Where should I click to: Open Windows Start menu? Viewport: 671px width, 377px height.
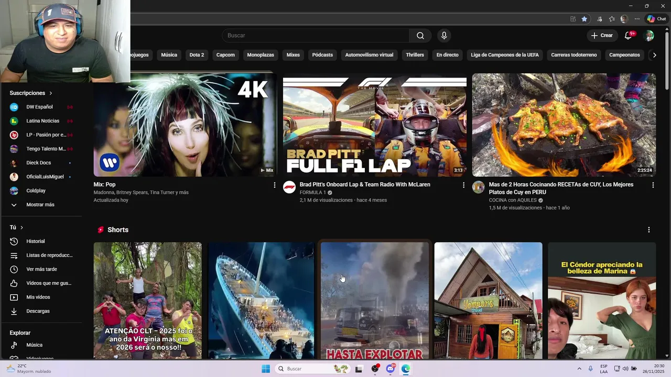pos(266,369)
